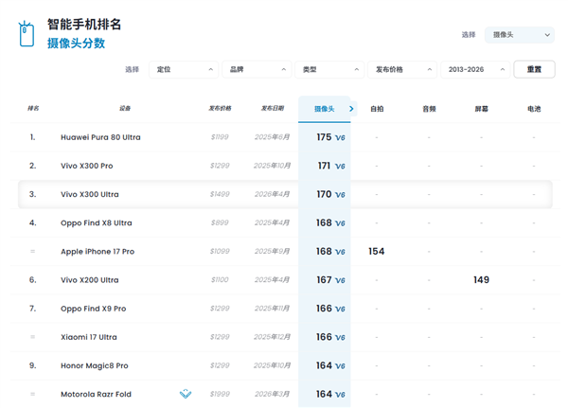Screen dimensions: 568x408
Task: Click camera score 168 for Oppo Find X8 Ultra
Action: (324, 222)
